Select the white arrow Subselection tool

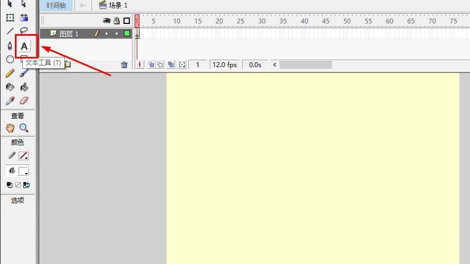23,4
